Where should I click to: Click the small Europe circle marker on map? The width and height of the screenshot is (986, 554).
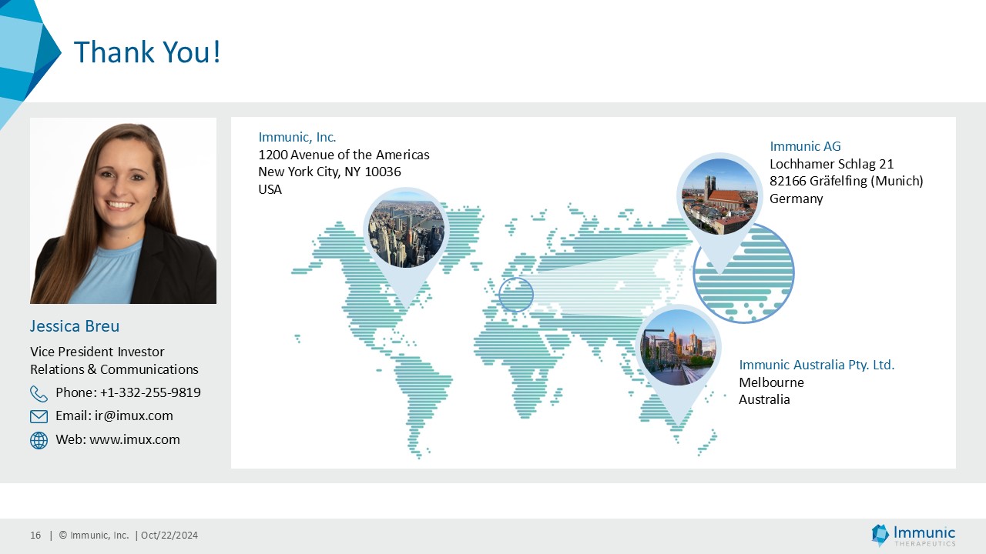coord(516,294)
